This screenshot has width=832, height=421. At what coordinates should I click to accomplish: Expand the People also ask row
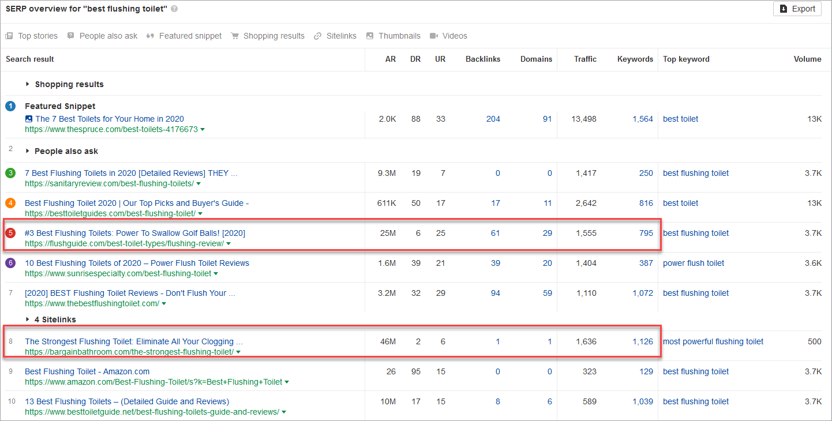tap(27, 151)
